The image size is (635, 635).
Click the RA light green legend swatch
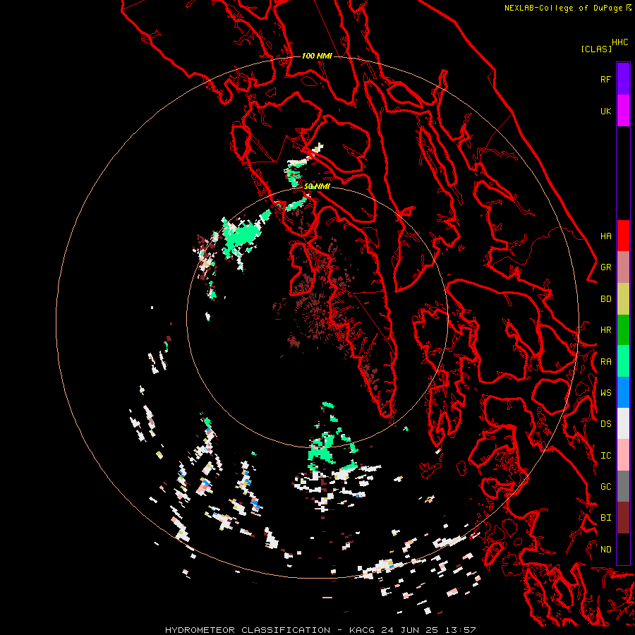point(623,361)
